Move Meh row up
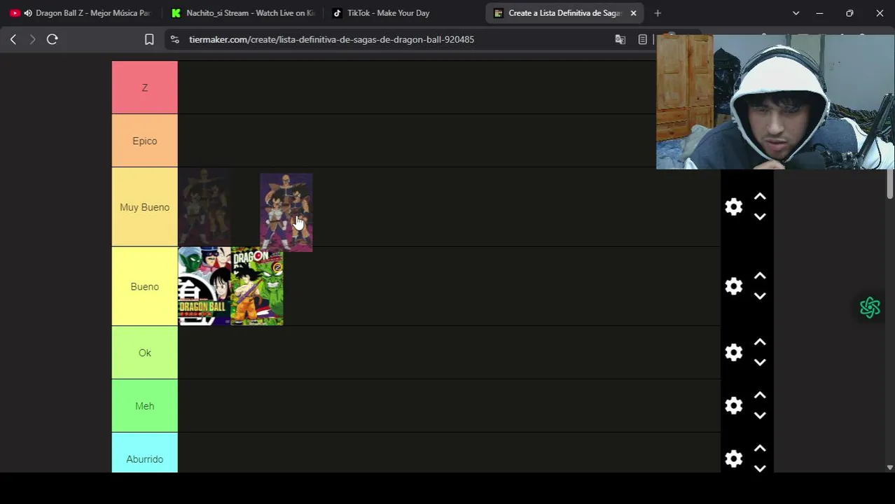The width and height of the screenshot is (895, 504). [760, 395]
